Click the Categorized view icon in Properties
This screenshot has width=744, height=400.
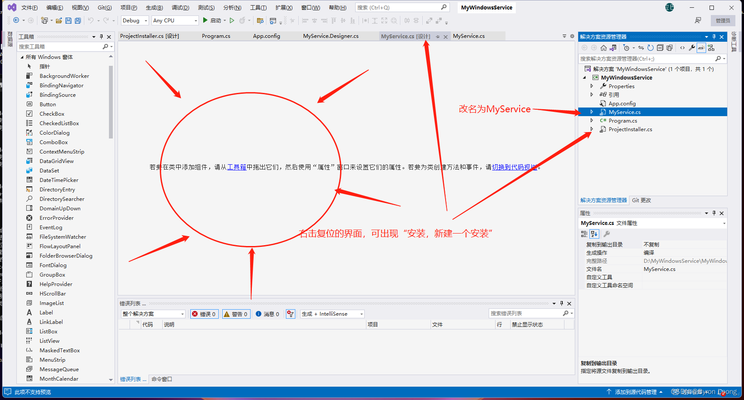(x=584, y=234)
